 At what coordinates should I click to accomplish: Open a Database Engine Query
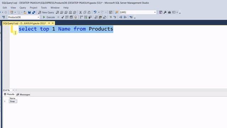pyautogui.click(x=57, y=12)
